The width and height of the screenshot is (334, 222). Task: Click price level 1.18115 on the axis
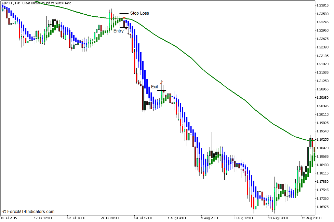(x=322, y=173)
